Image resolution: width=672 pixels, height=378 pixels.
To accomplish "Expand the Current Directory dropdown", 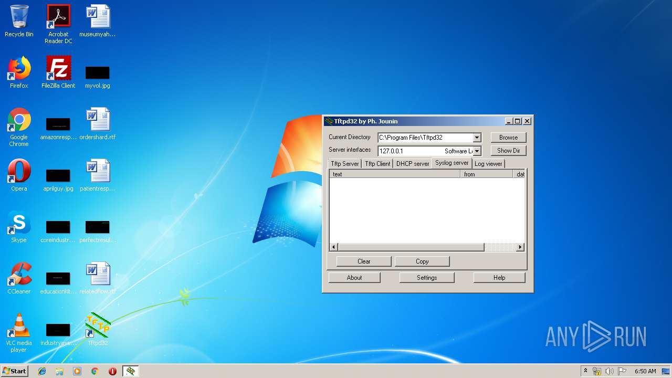I will click(477, 138).
